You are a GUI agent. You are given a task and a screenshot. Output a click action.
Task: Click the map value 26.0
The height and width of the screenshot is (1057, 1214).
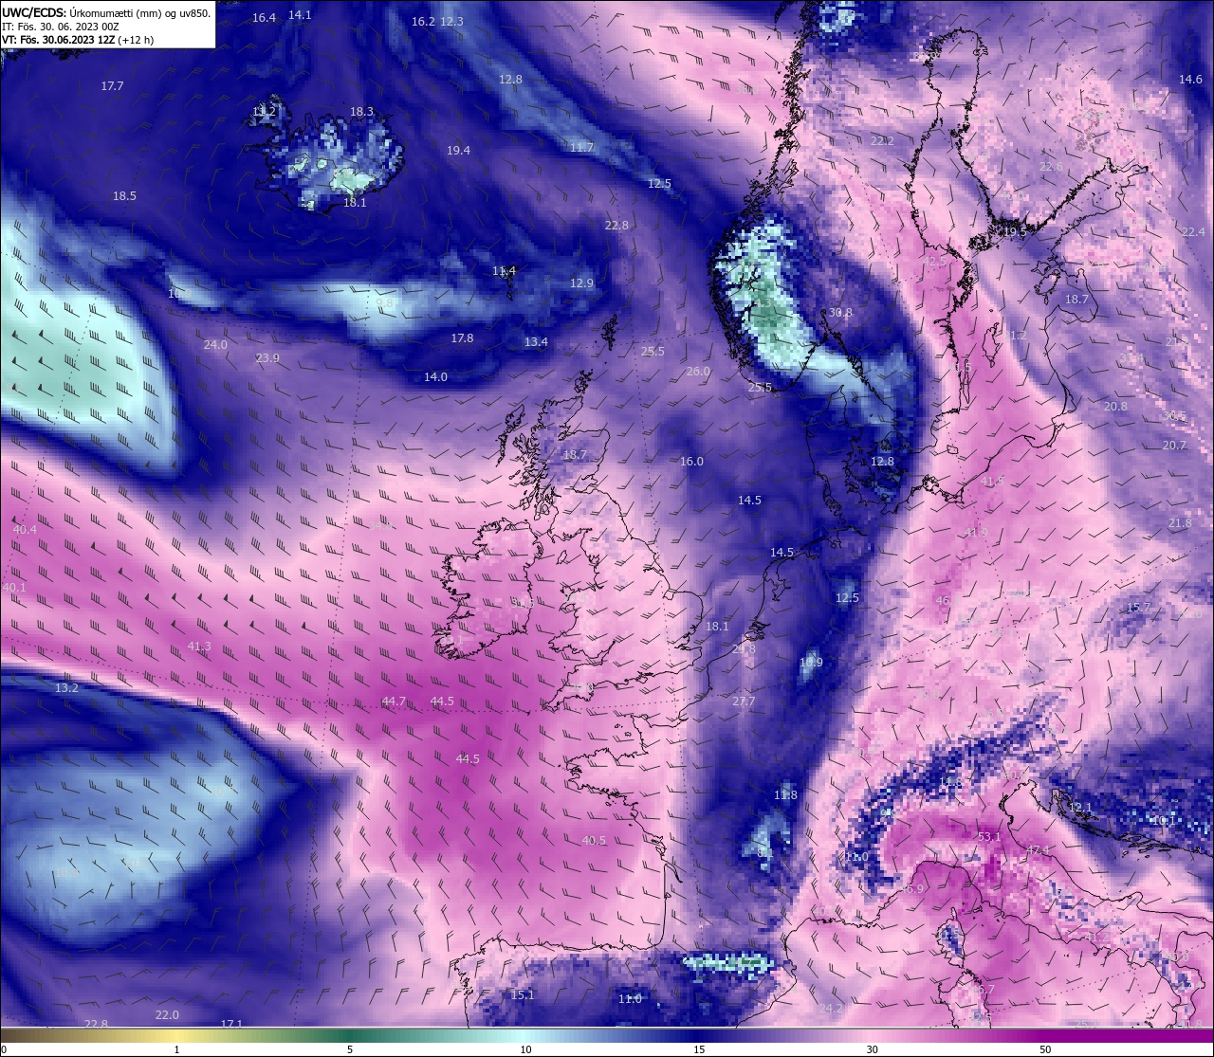698,371
